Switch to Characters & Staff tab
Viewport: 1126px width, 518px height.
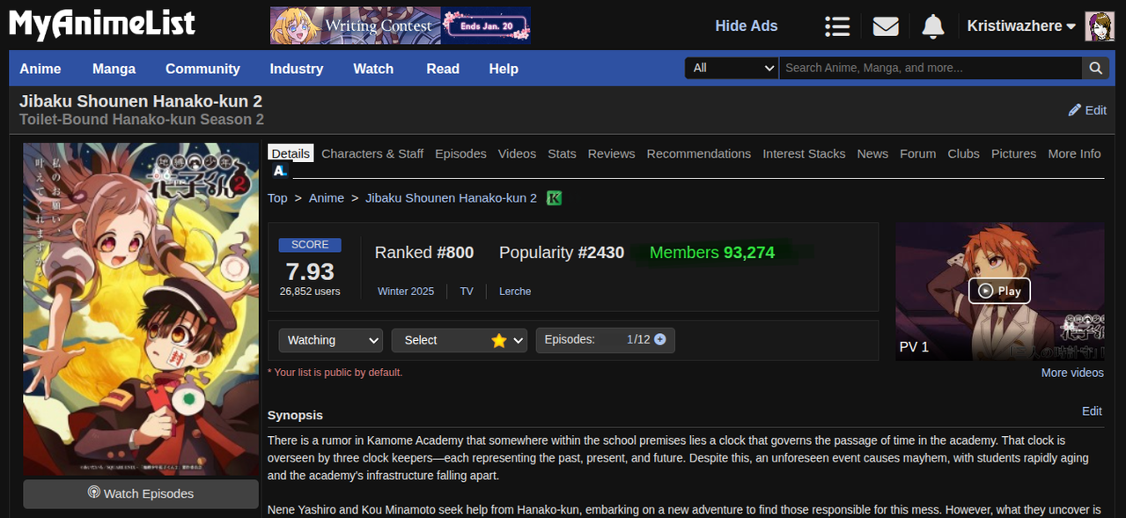[372, 153]
